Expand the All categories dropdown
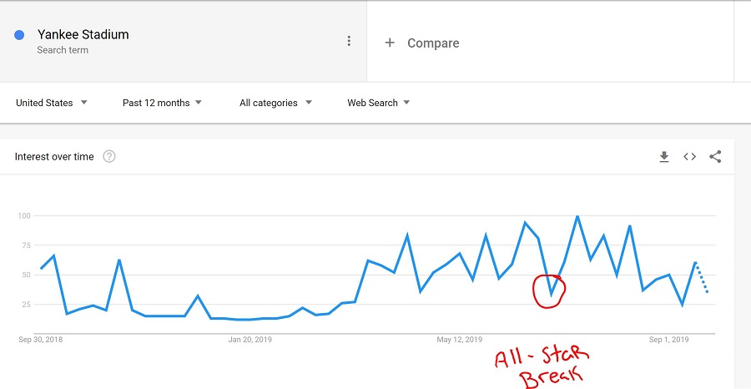The image size is (751, 389). tap(275, 103)
